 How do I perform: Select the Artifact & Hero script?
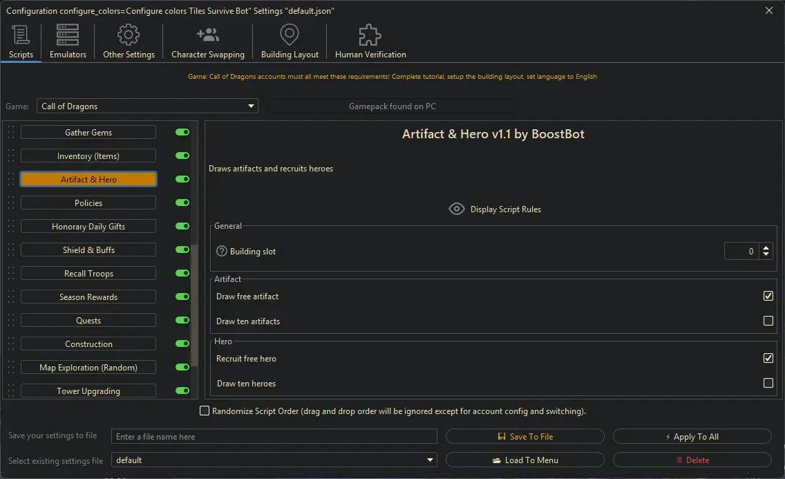[x=88, y=179]
